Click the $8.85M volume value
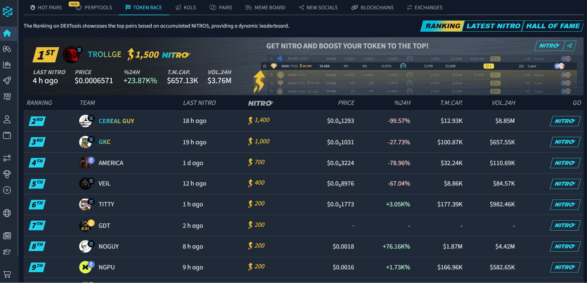Screen dimensions: 587x283 point(505,121)
